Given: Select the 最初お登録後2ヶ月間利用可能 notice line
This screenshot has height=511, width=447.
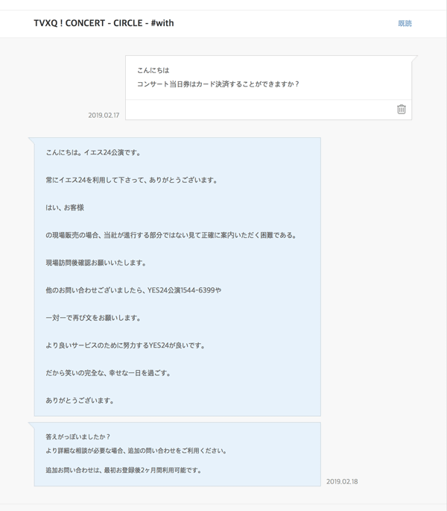Looking at the screenshot, I should [x=123, y=471].
